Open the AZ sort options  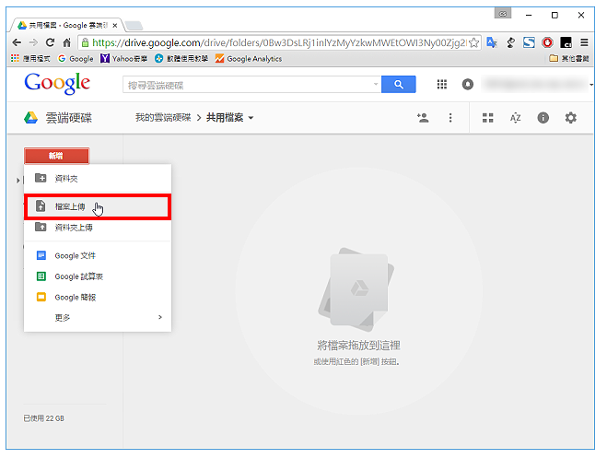pos(515,118)
